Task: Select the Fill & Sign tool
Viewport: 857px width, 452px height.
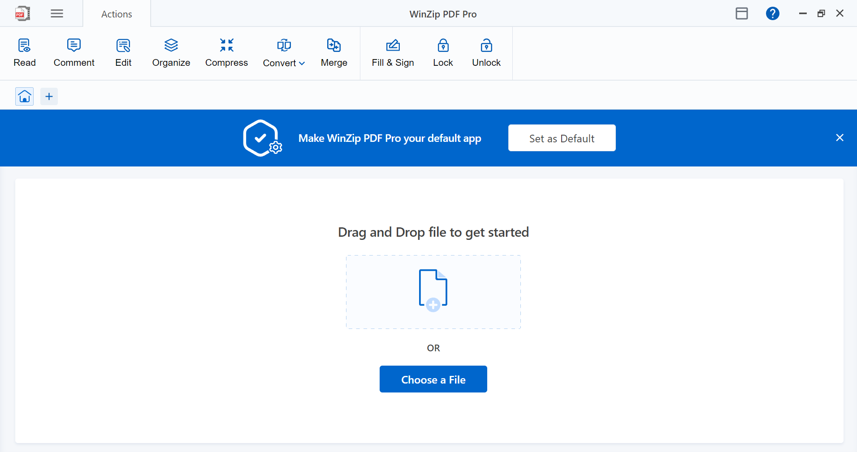Action: click(x=393, y=52)
